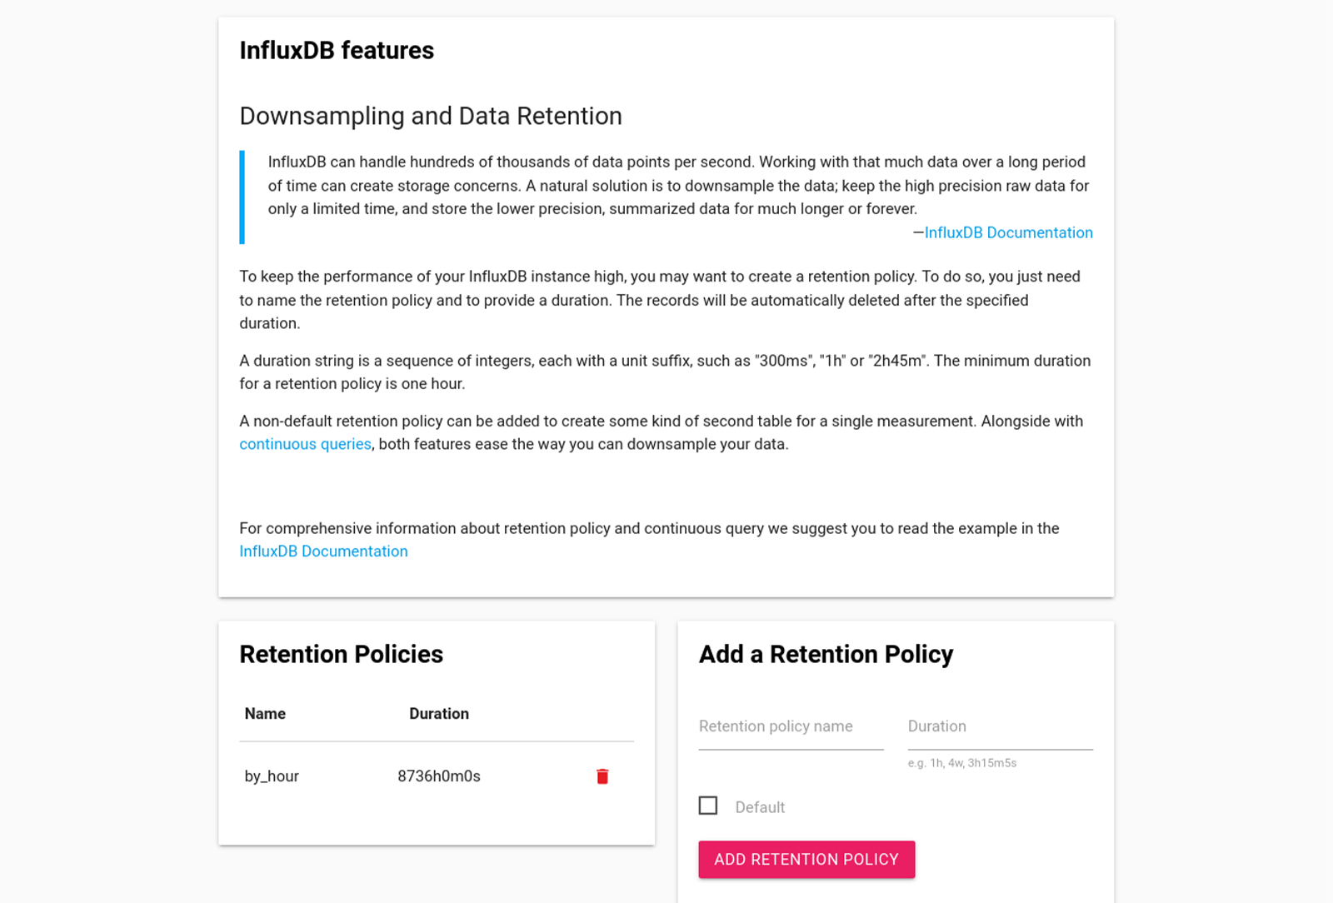Click the Name column header
The image size is (1333, 903).
265,714
